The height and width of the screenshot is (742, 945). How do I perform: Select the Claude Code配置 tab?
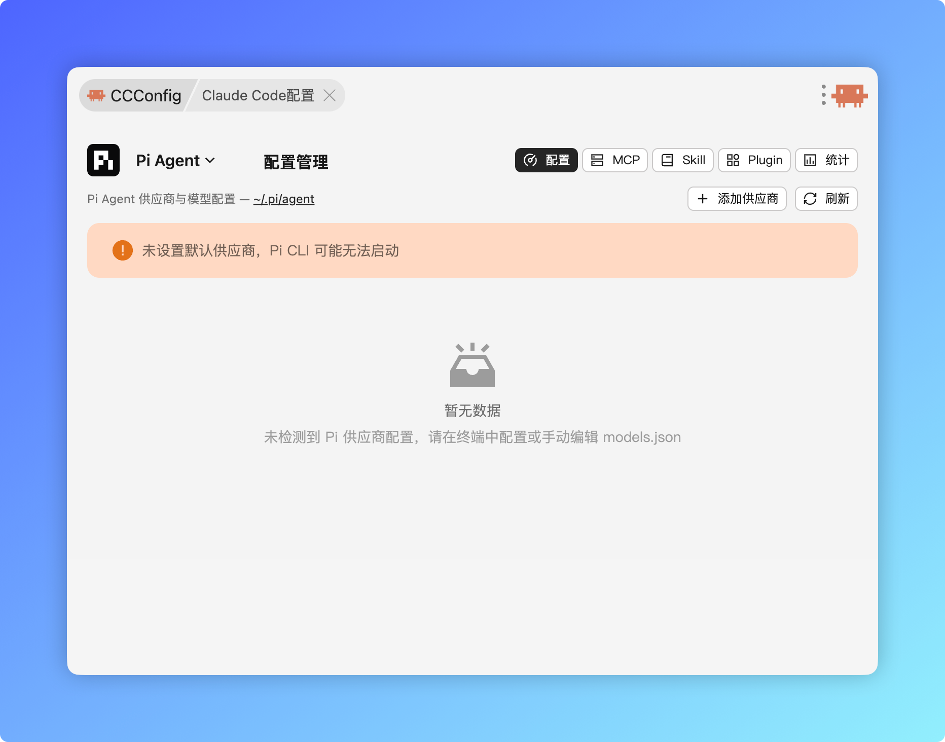pyautogui.click(x=258, y=95)
